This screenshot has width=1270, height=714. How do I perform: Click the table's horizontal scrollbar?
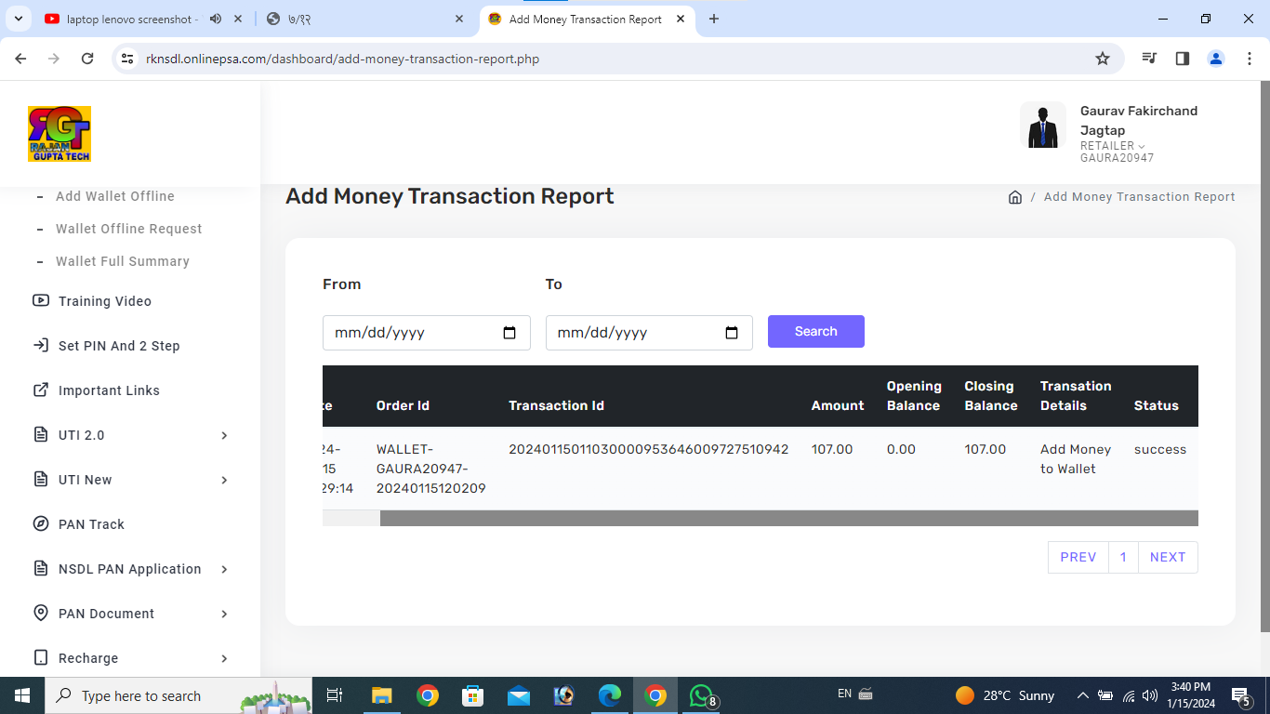pos(788,518)
